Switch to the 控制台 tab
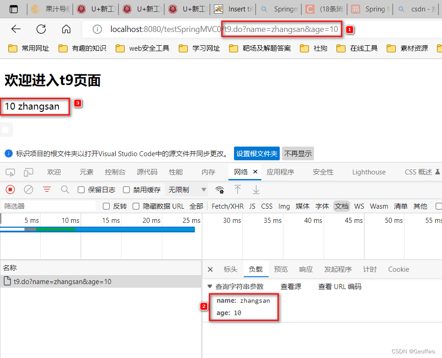Screen dimensions: 442x358 pos(115,172)
